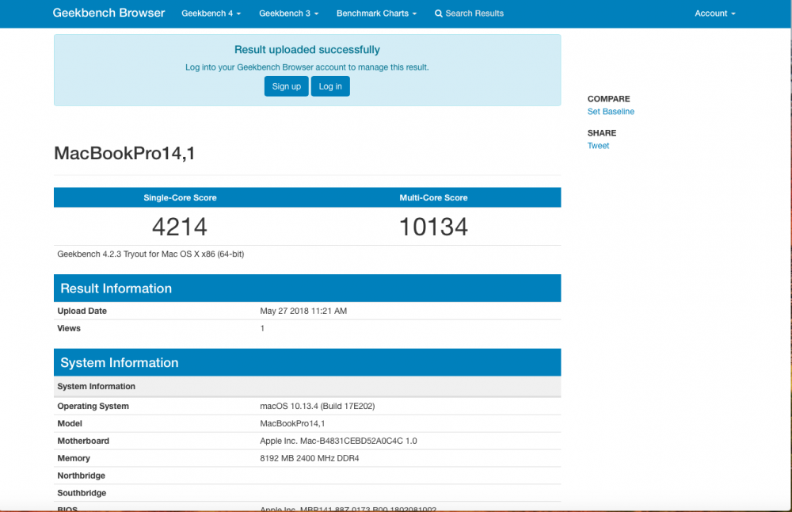Expand the Benchmark Charts menu
The image size is (792, 512).
tap(376, 13)
